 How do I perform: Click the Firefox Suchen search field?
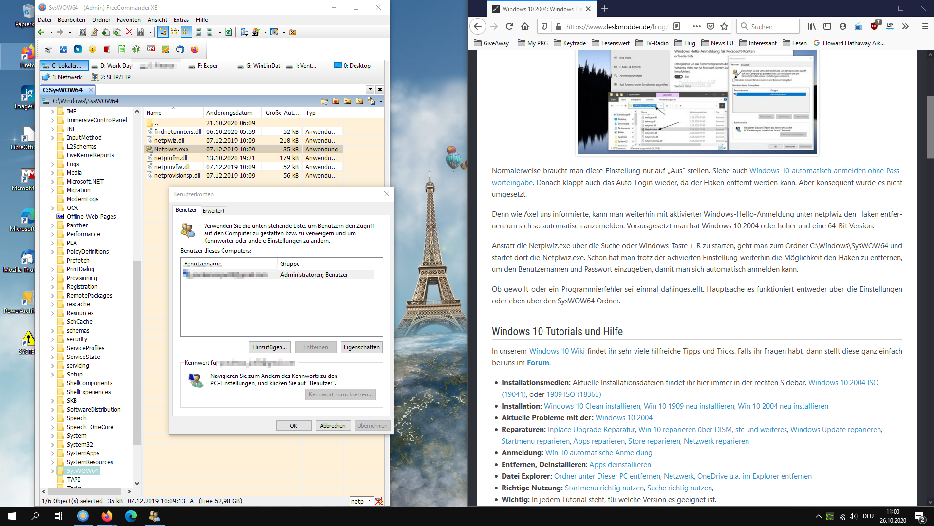pos(768,27)
